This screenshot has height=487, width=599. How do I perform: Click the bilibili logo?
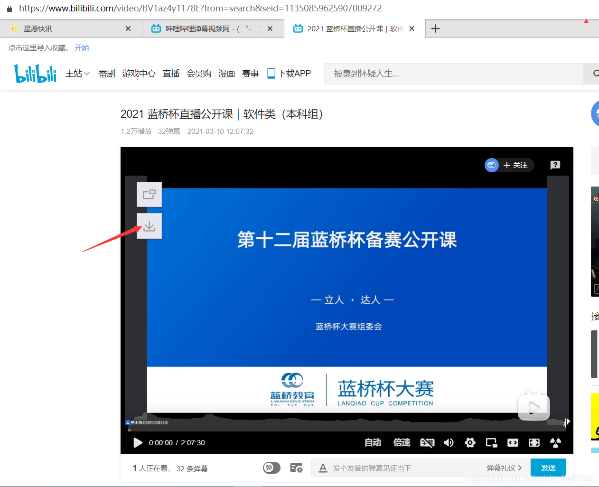click(35, 74)
